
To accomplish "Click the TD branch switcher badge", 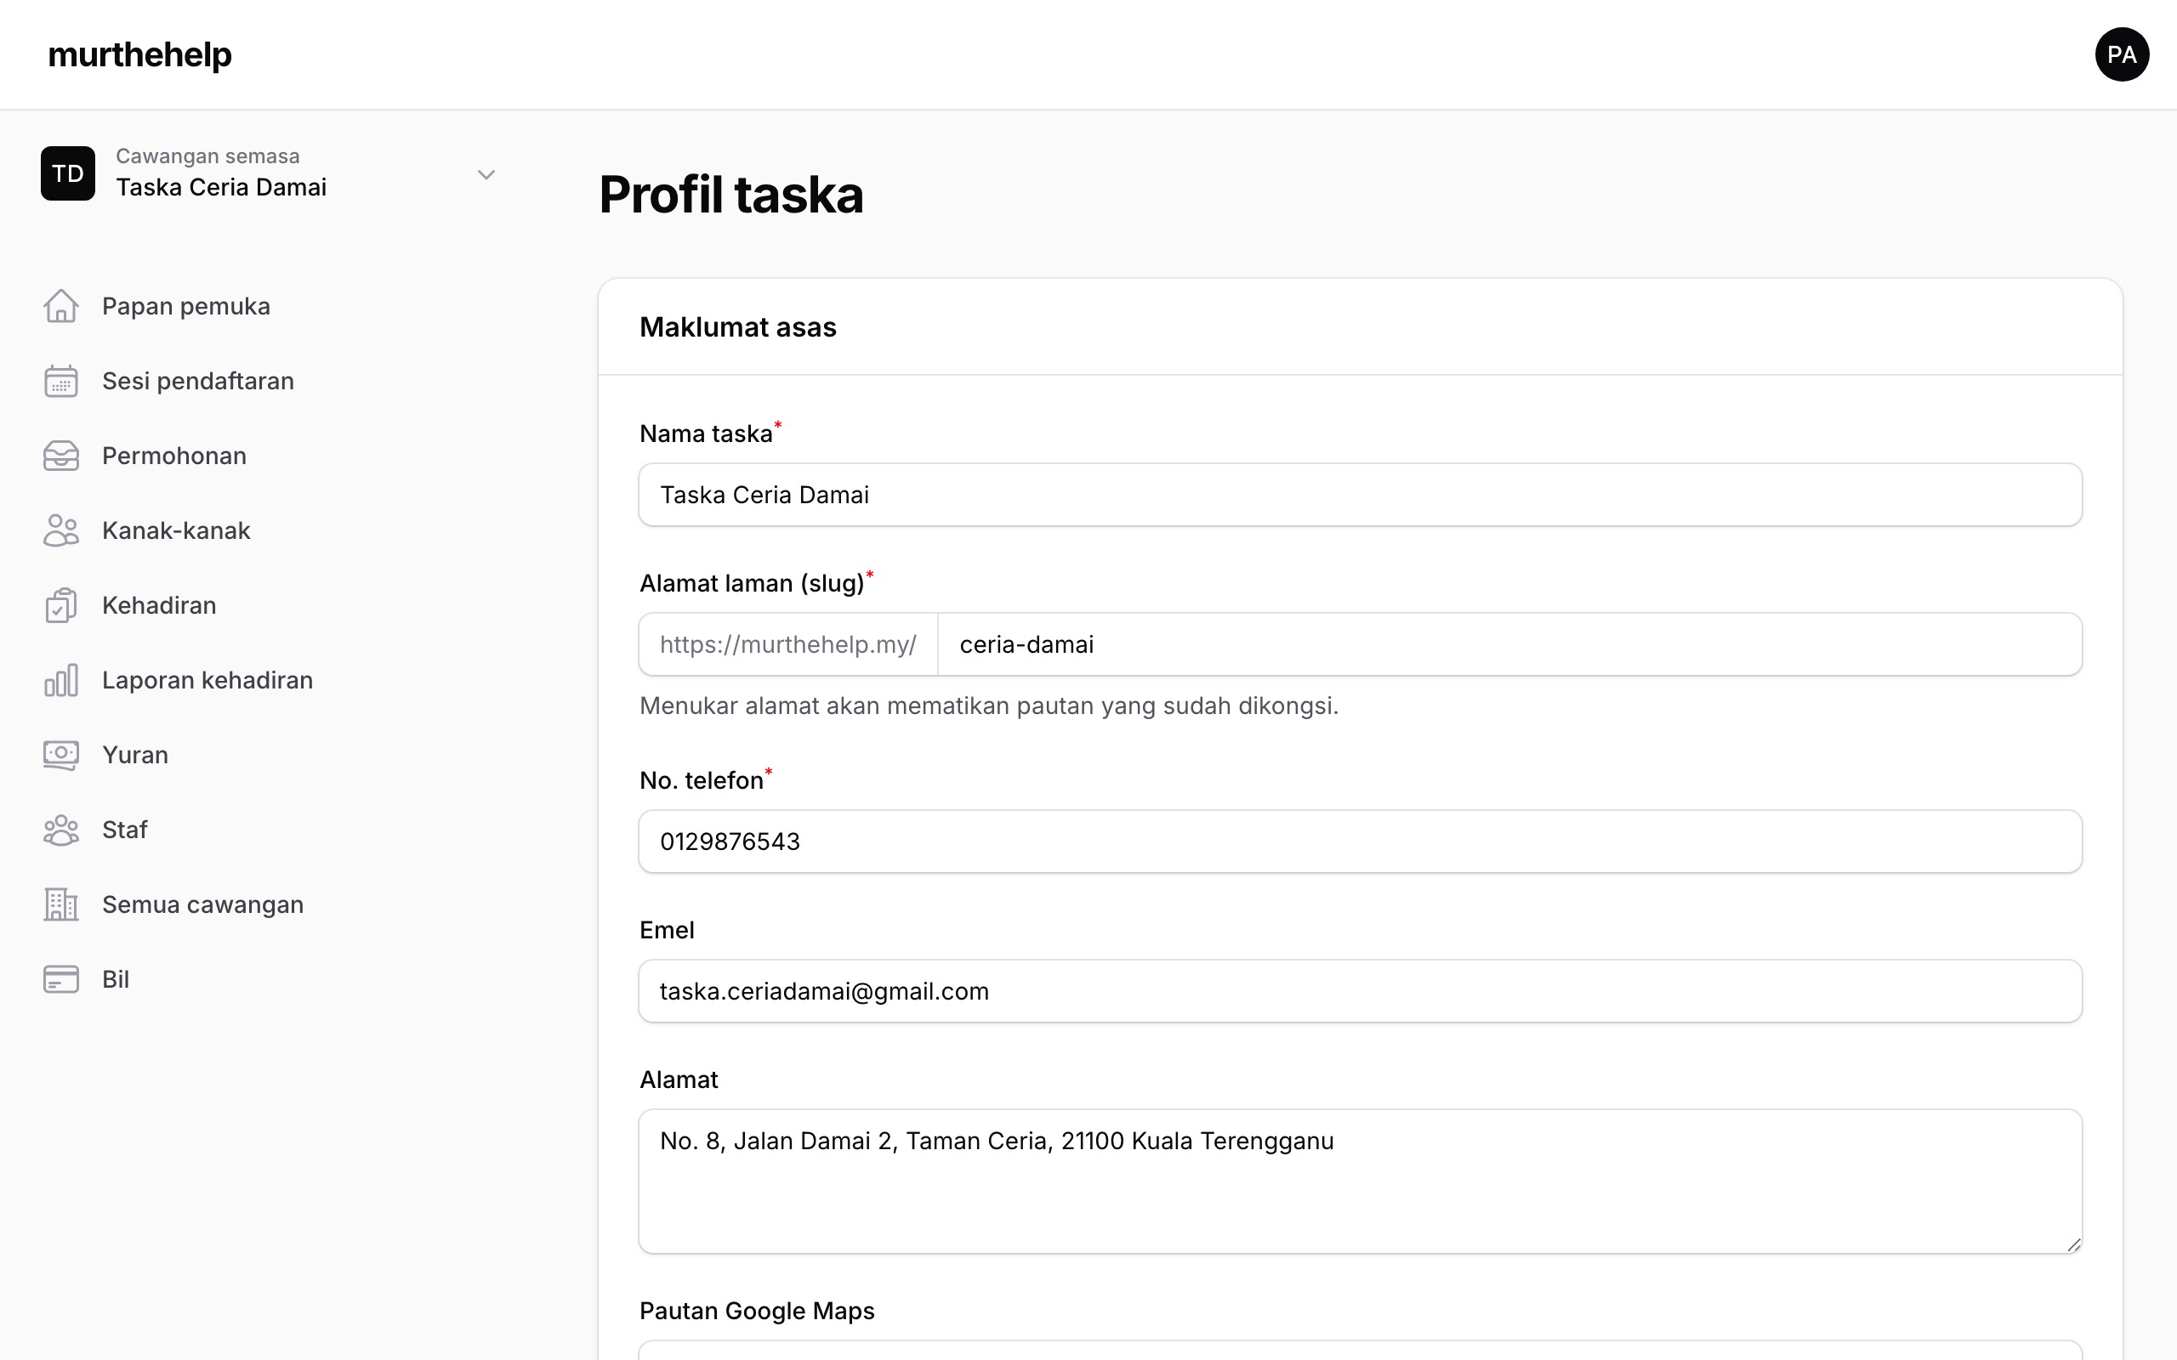I will (x=67, y=173).
